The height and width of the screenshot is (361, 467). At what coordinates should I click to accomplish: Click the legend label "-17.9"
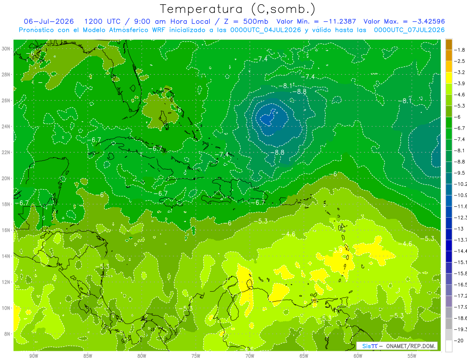point(460,306)
